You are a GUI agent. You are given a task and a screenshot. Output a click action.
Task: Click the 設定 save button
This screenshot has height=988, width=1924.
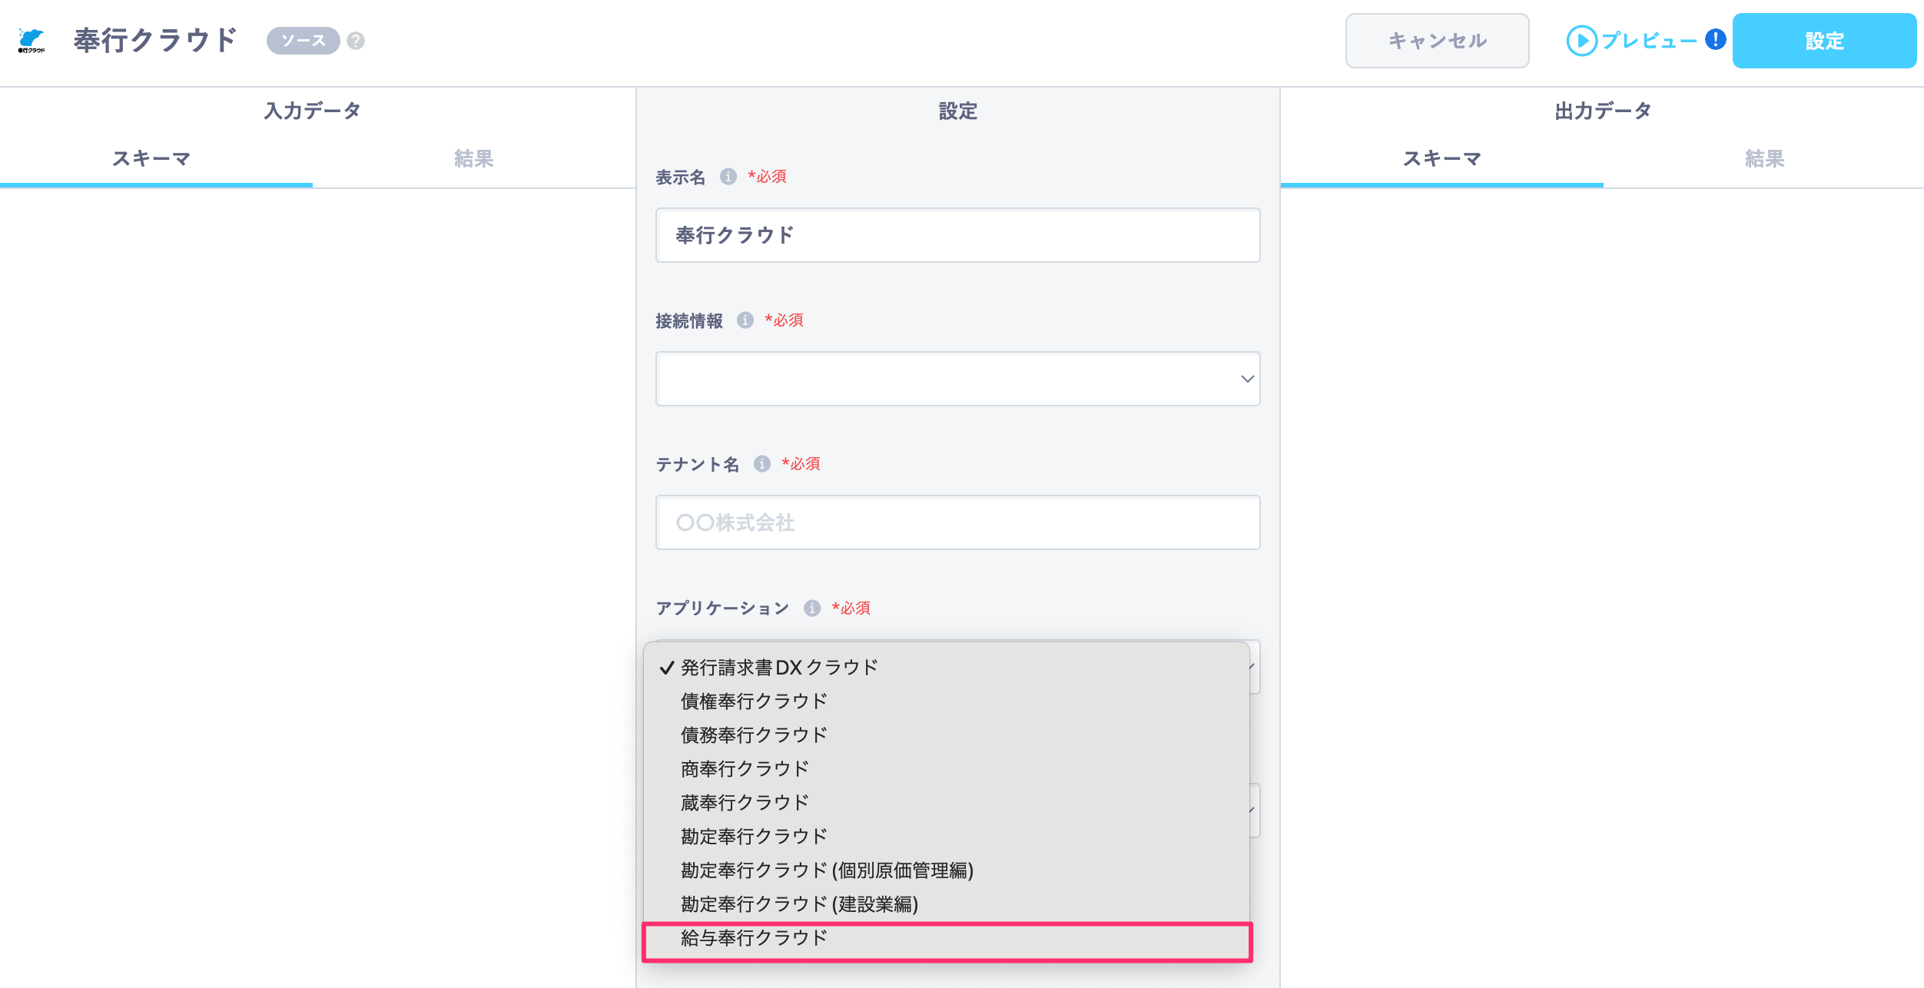(1824, 41)
